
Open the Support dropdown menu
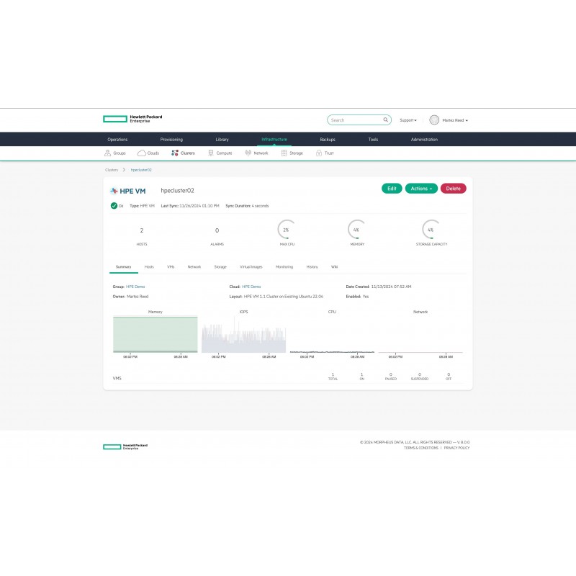tap(408, 120)
